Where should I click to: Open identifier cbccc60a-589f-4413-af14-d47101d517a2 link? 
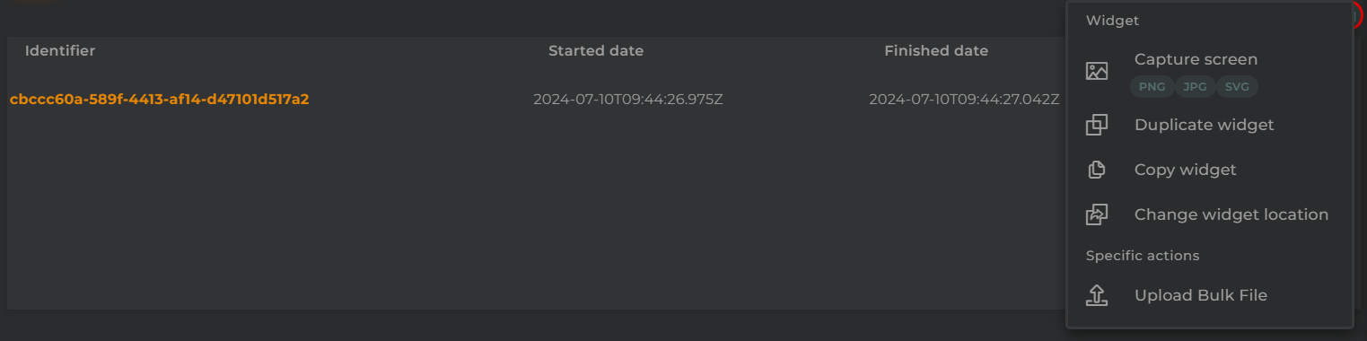coord(159,99)
